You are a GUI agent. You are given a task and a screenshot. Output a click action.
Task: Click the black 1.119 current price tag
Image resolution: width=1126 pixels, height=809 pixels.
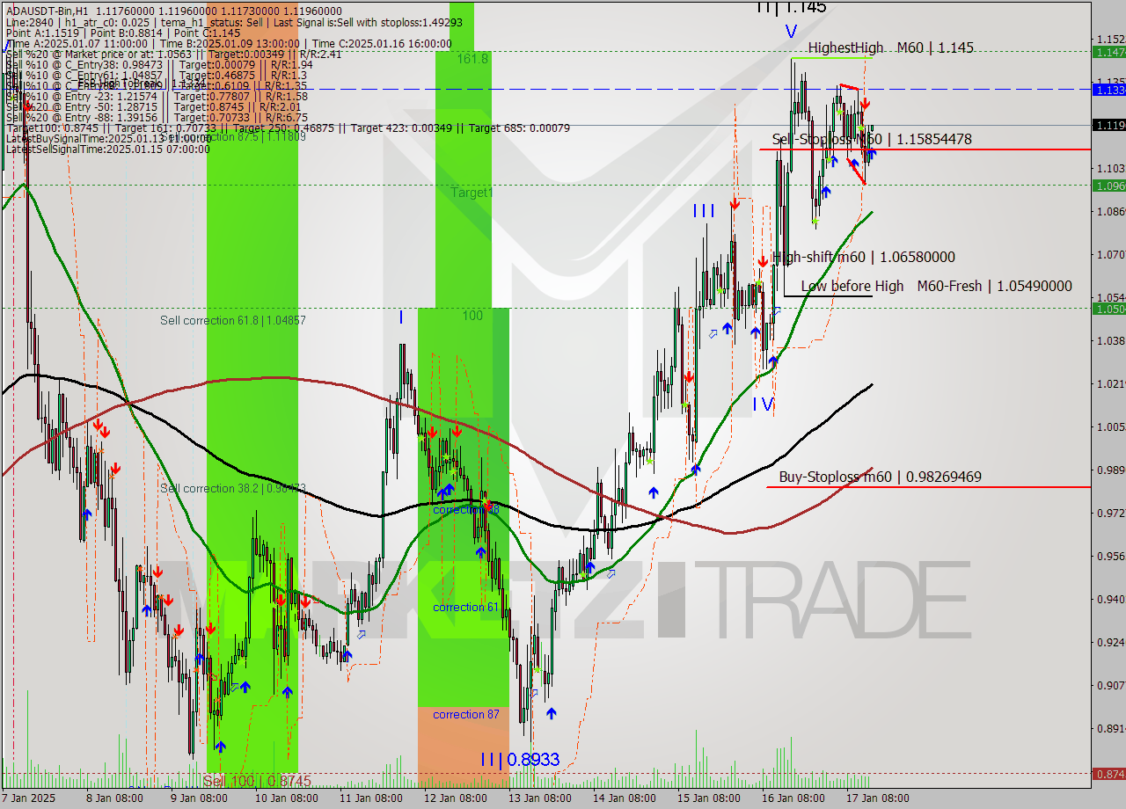[x=1108, y=125]
